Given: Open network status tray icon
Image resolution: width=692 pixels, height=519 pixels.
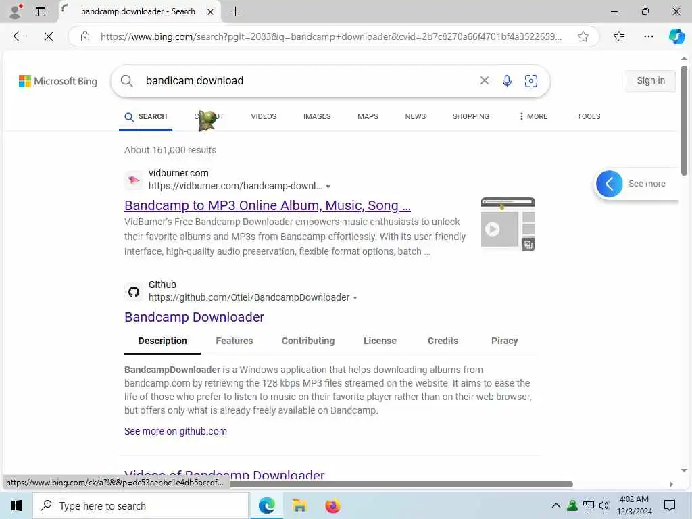Looking at the screenshot, I should [x=589, y=505].
